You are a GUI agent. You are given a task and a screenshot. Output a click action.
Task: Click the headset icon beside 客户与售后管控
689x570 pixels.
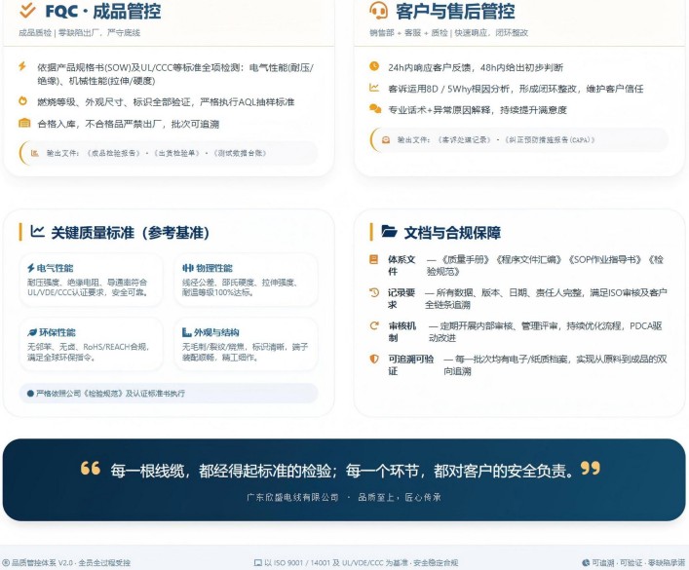[x=379, y=11]
